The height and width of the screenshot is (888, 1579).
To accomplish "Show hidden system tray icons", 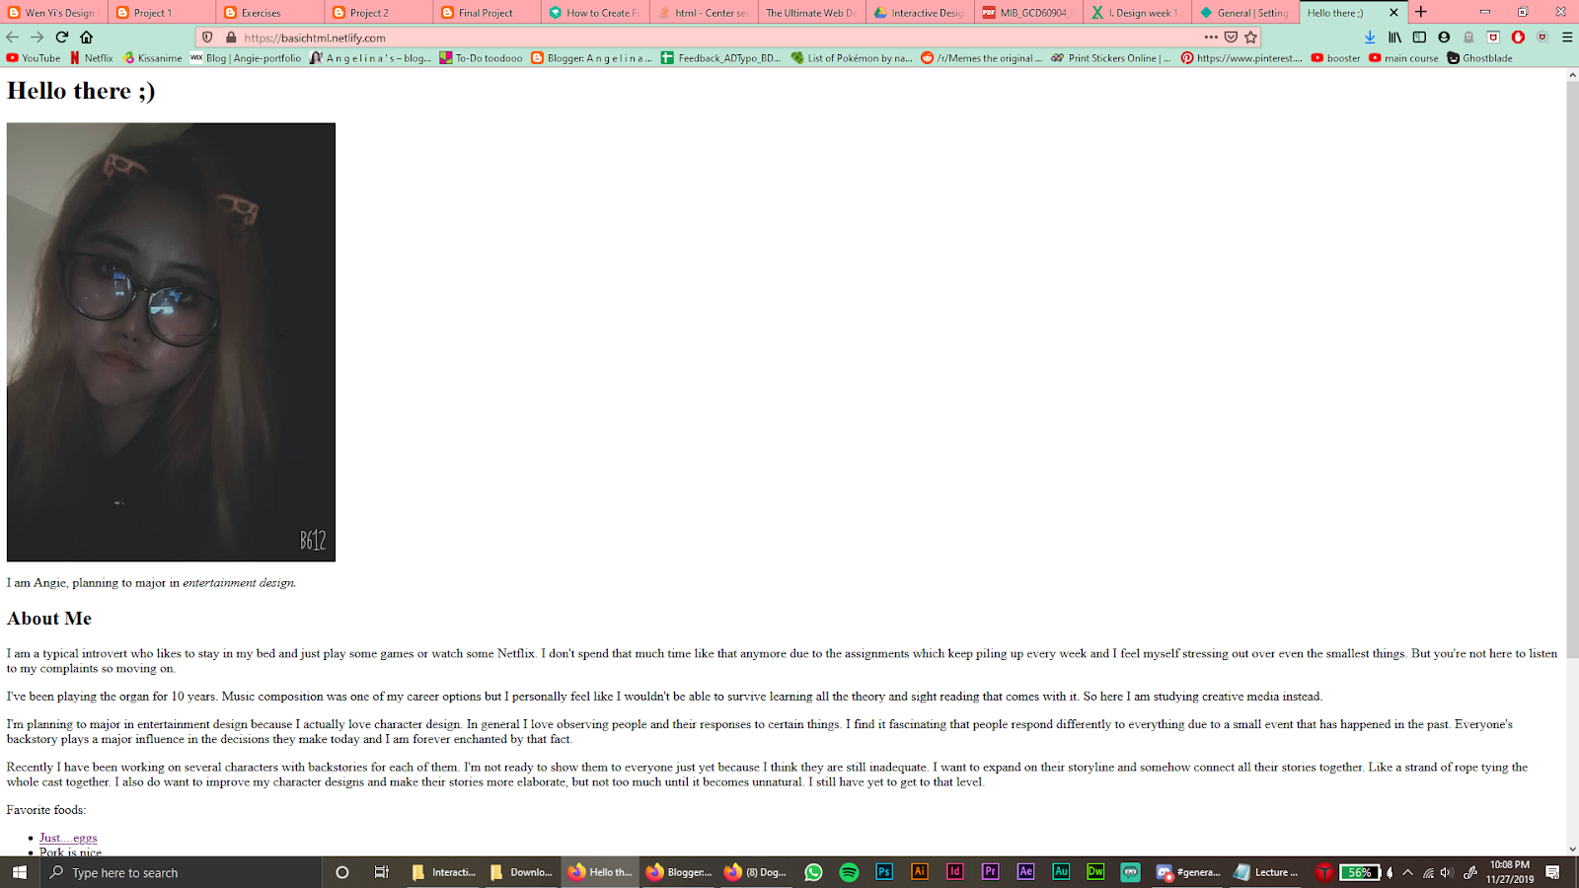I will tap(1407, 872).
